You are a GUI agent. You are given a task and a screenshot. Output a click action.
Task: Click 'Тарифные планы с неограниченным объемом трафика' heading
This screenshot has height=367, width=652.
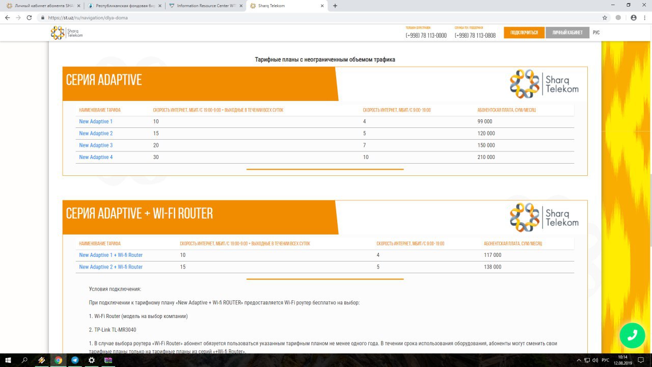tap(325, 60)
